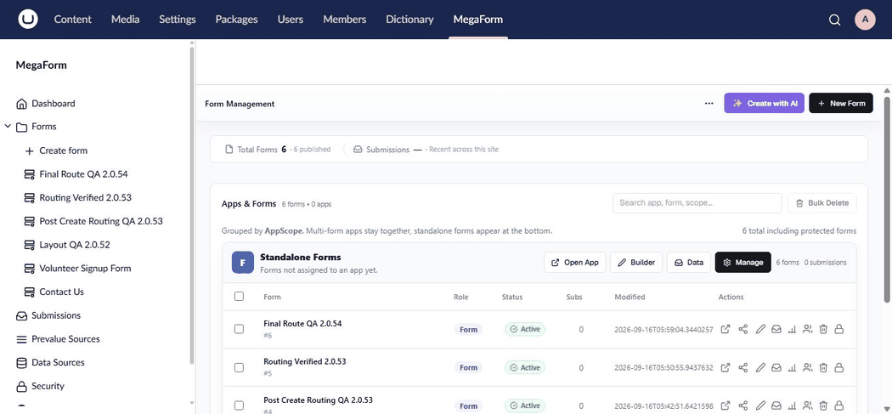This screenshot has height=414, width=892.
Task: Click the Standalone Forms F app badge
Action: [242, 263]
